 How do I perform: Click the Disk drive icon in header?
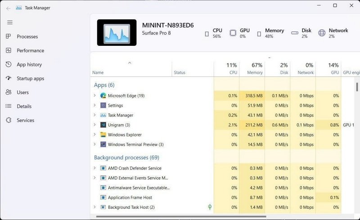(295, 33)
